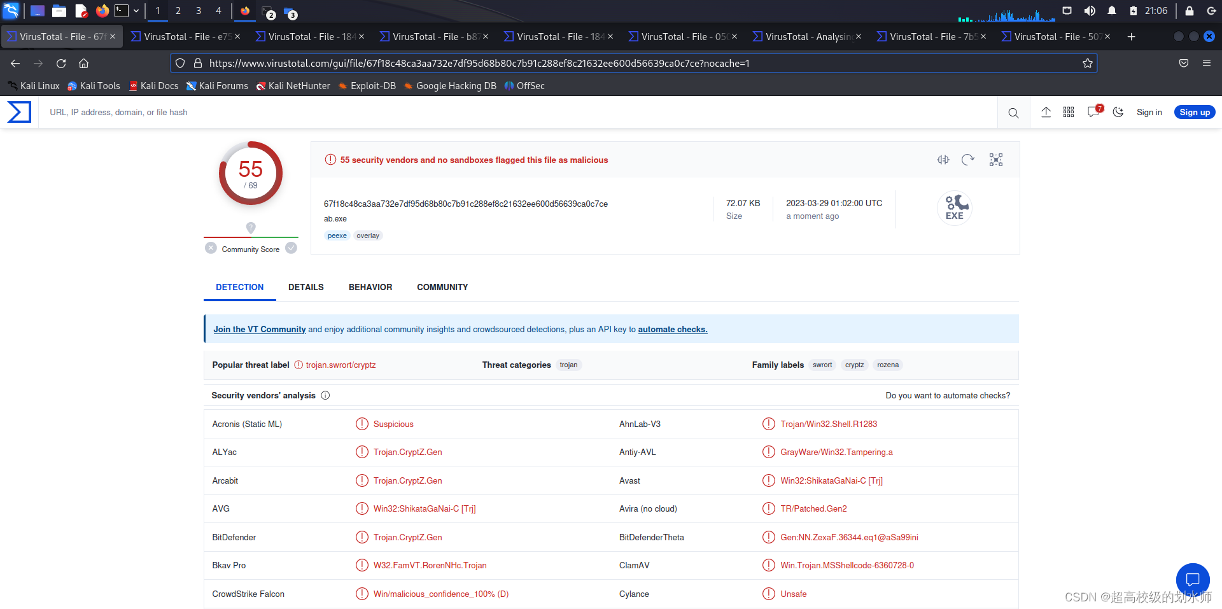Toggle the dark mode moon icon
Screen dimensions: 1222x609
coord(1118,112)
